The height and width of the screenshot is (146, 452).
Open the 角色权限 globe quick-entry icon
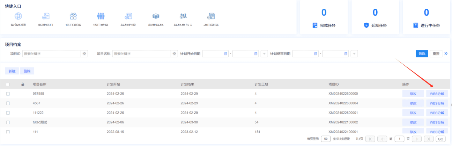(18, 16)
